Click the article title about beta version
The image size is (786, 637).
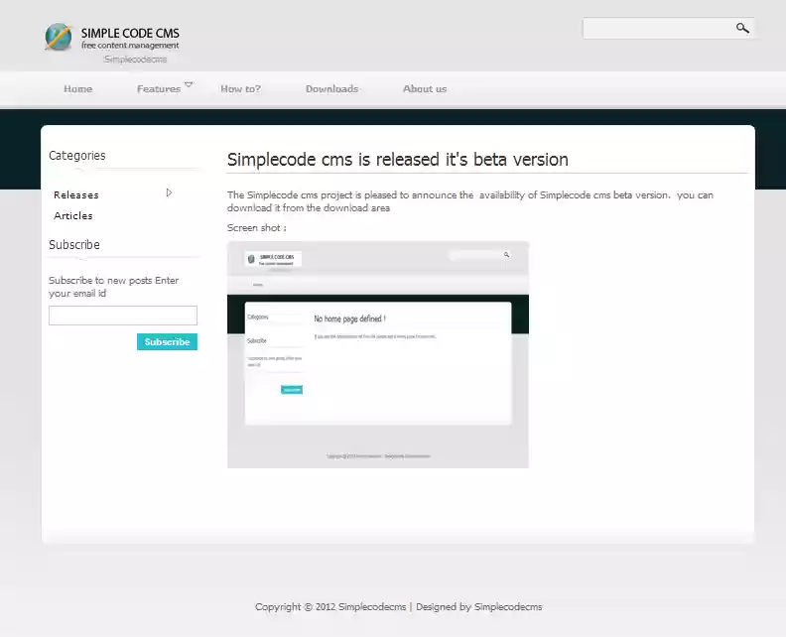398,160
